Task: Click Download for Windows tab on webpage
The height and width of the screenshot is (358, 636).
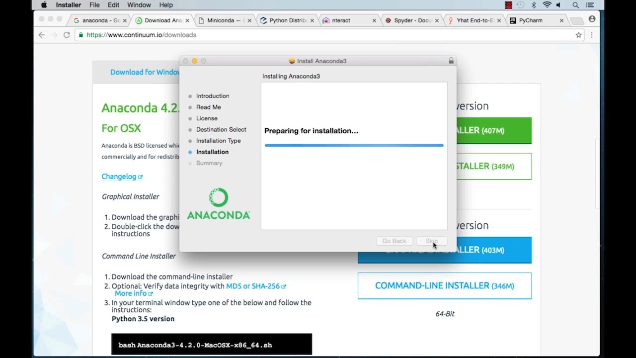Action: coord(145,72)
